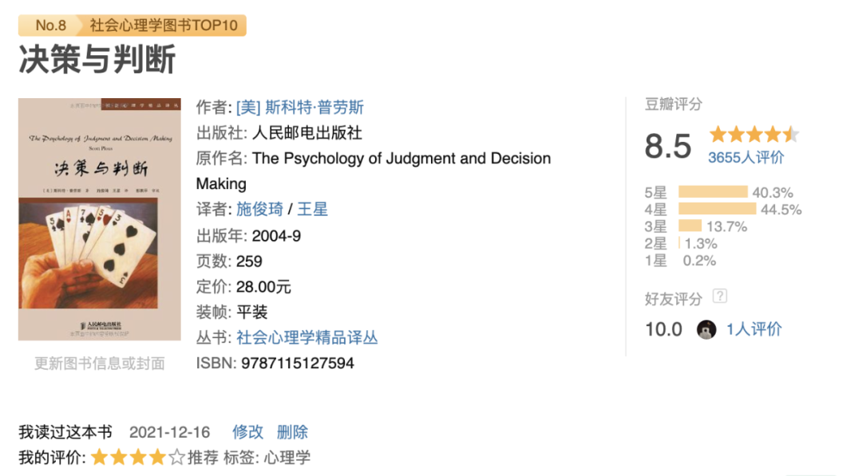Click the binding value 平装

coord(251,313)
